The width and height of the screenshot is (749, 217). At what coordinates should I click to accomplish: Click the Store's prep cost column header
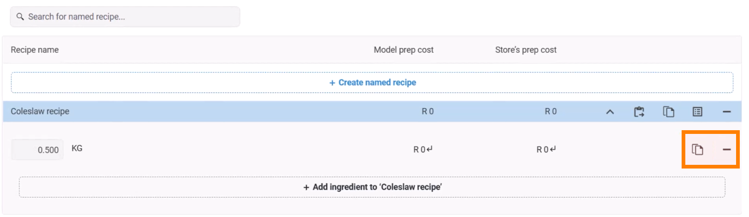tap(526, 50)
